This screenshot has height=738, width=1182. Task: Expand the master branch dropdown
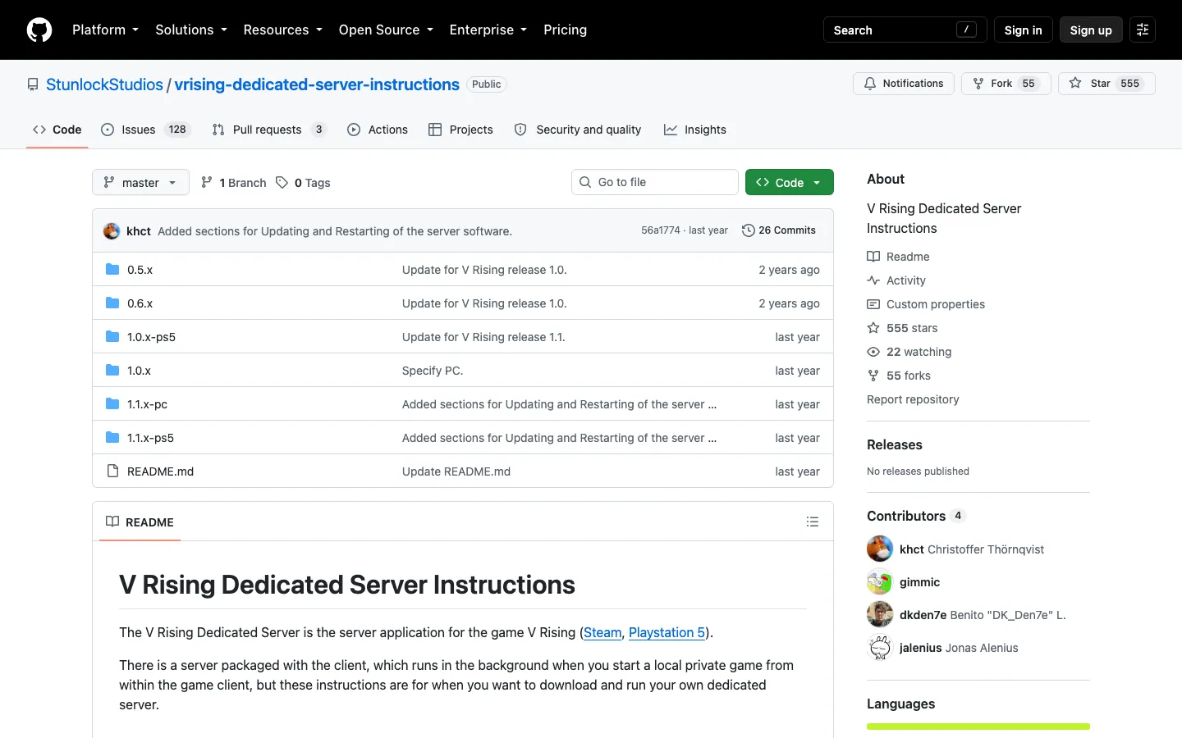point(140,183)
